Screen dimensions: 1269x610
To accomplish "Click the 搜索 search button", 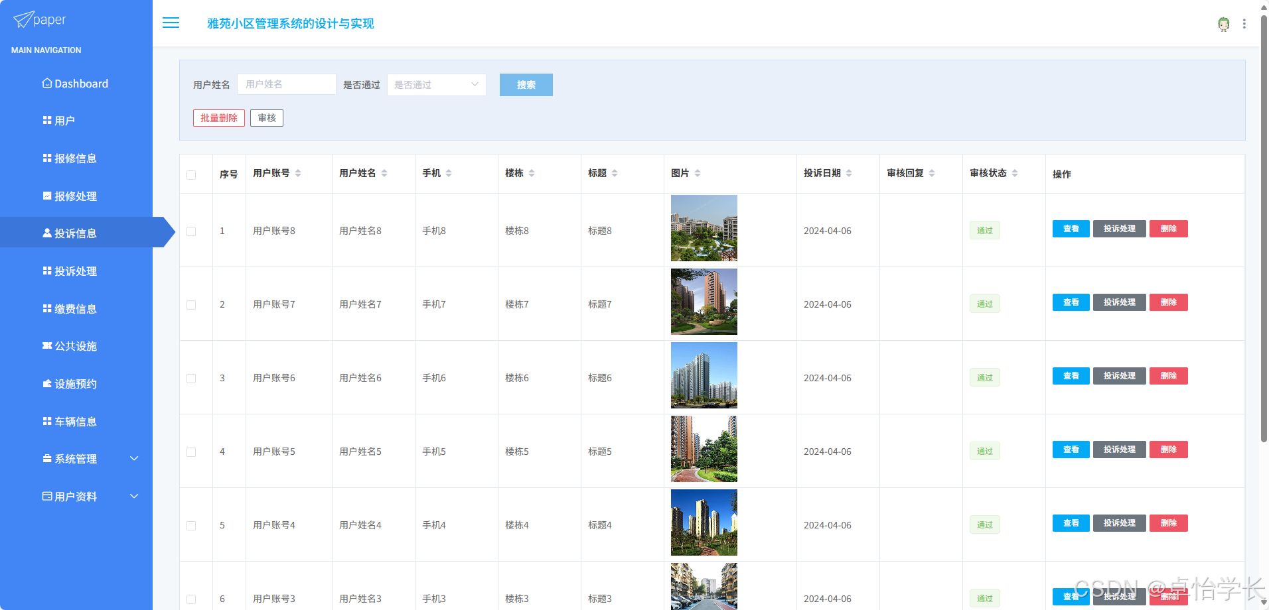I will click(x=526, y=85).
